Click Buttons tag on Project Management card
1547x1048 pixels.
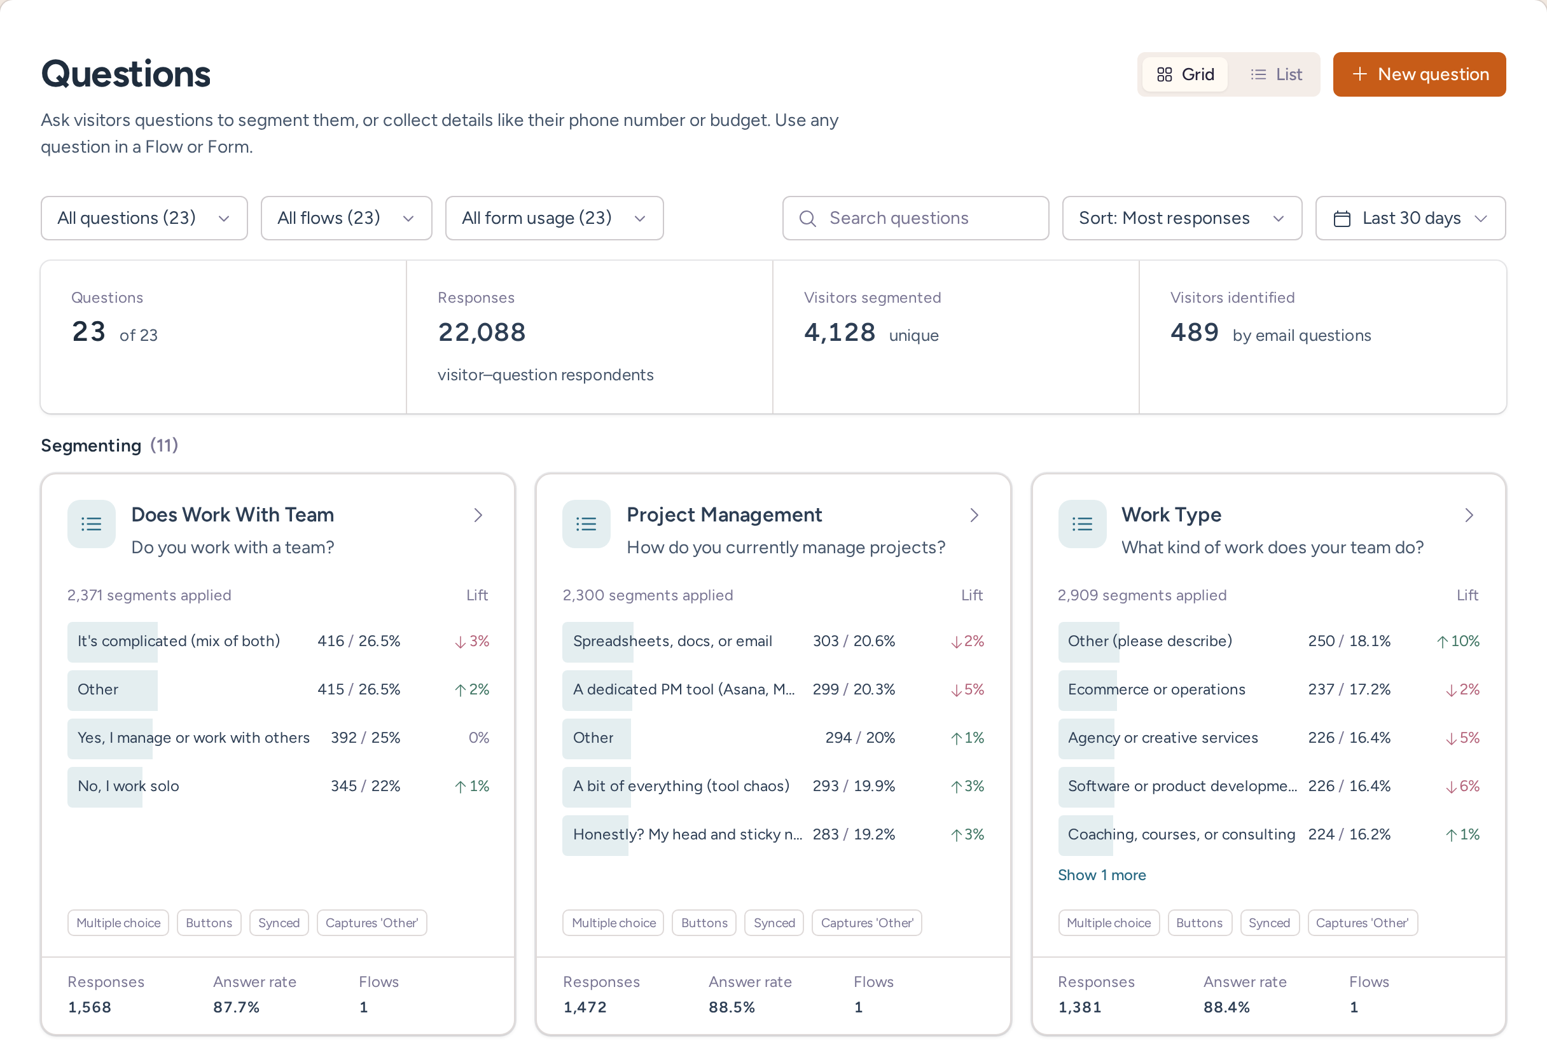point(704,923)
